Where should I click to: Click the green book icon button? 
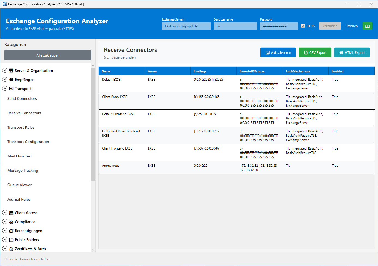click(367, 26)
